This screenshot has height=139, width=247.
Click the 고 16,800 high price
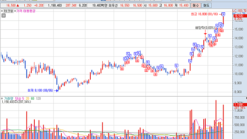(166, 5)
